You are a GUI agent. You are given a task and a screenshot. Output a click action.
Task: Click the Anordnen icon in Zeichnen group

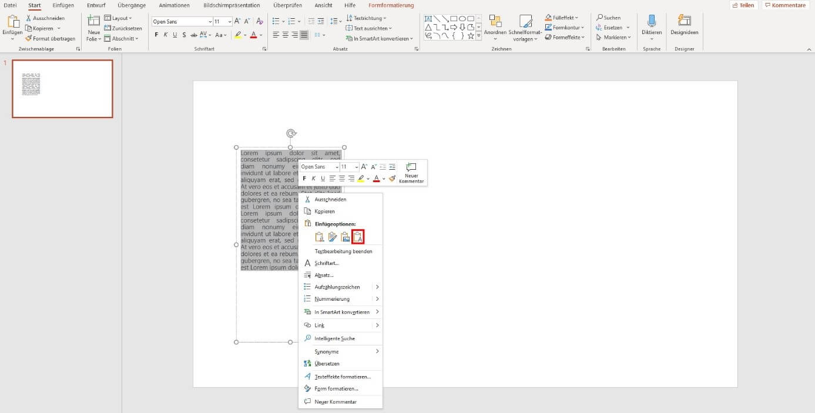495,22
